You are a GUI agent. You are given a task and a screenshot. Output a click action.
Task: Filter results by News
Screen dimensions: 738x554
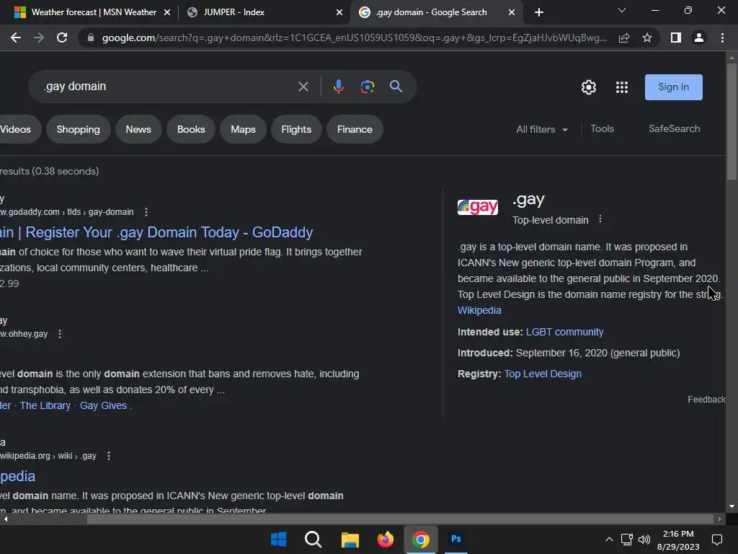coord(138,129)
